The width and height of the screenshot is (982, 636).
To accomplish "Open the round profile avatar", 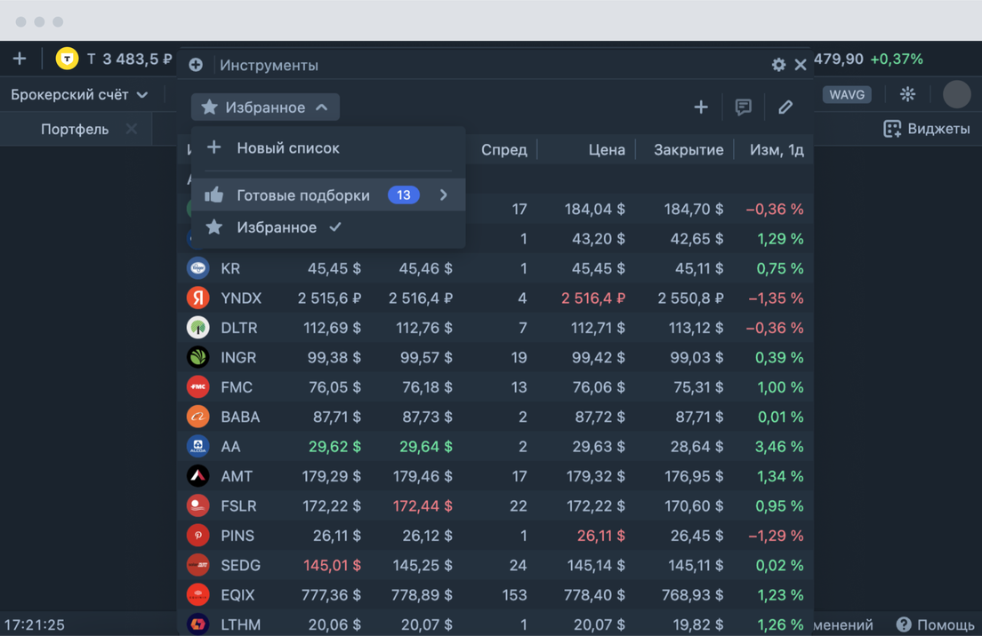I will tap(956, 94).
